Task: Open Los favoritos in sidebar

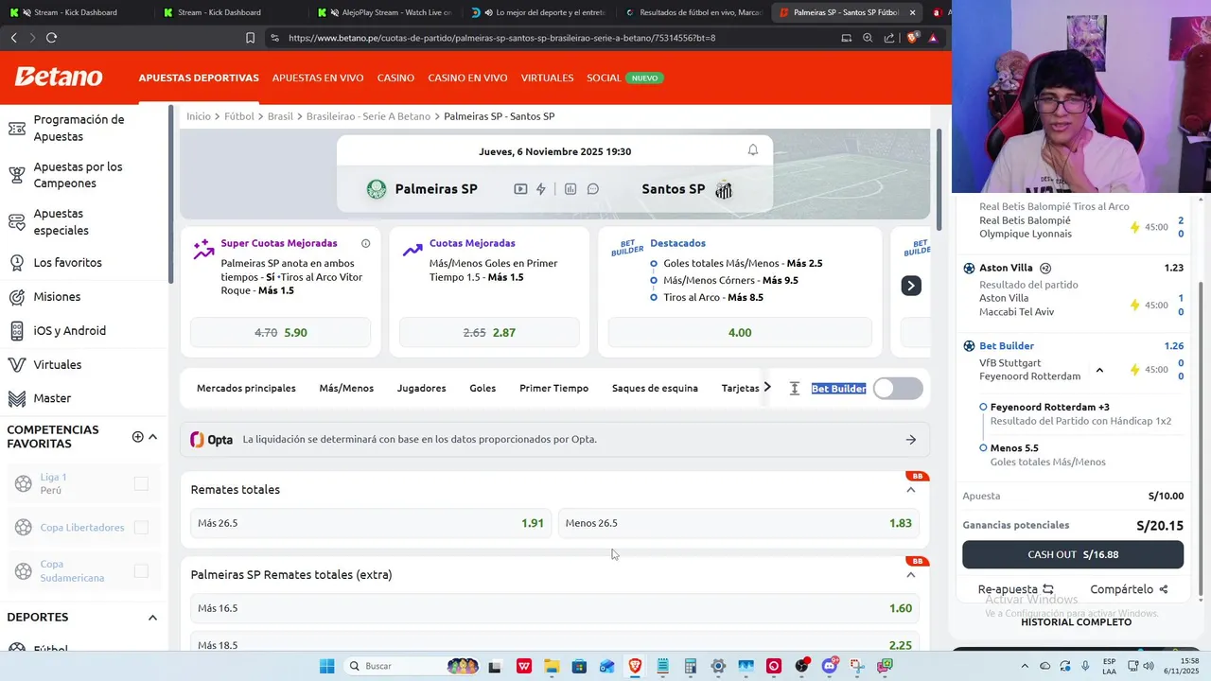Action: (x=66, y=262)
